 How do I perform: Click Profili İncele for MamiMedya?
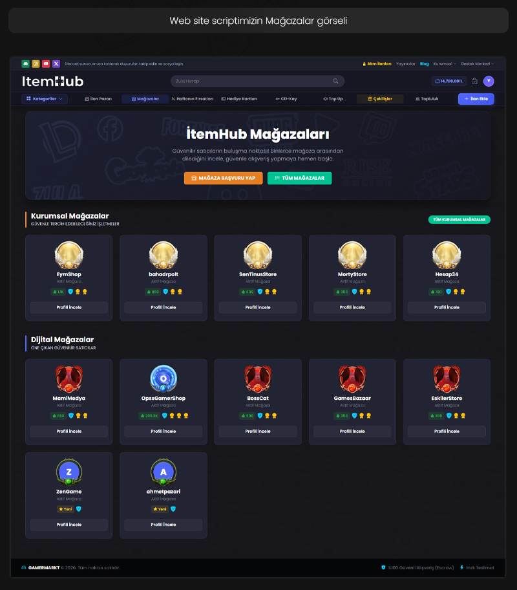coord(69,432)
